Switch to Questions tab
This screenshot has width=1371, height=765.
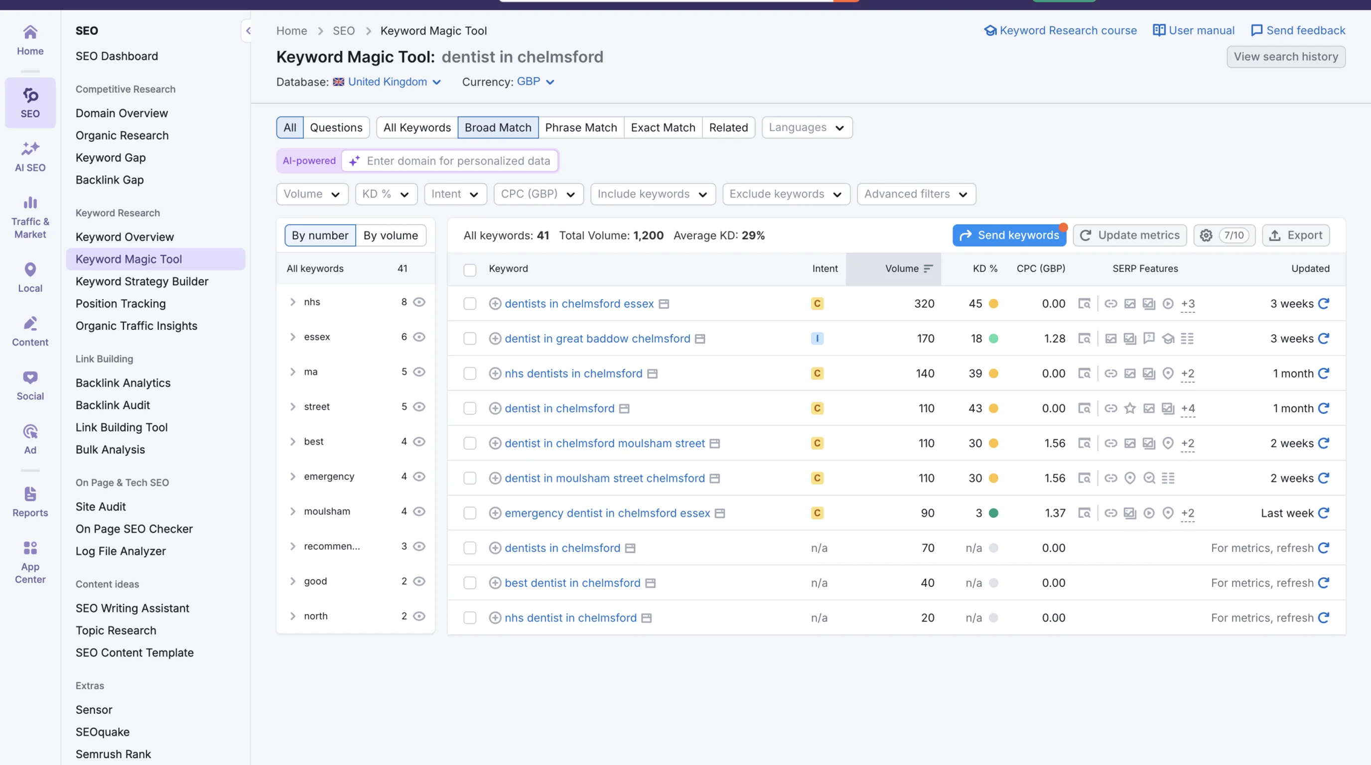pos(336,127)
